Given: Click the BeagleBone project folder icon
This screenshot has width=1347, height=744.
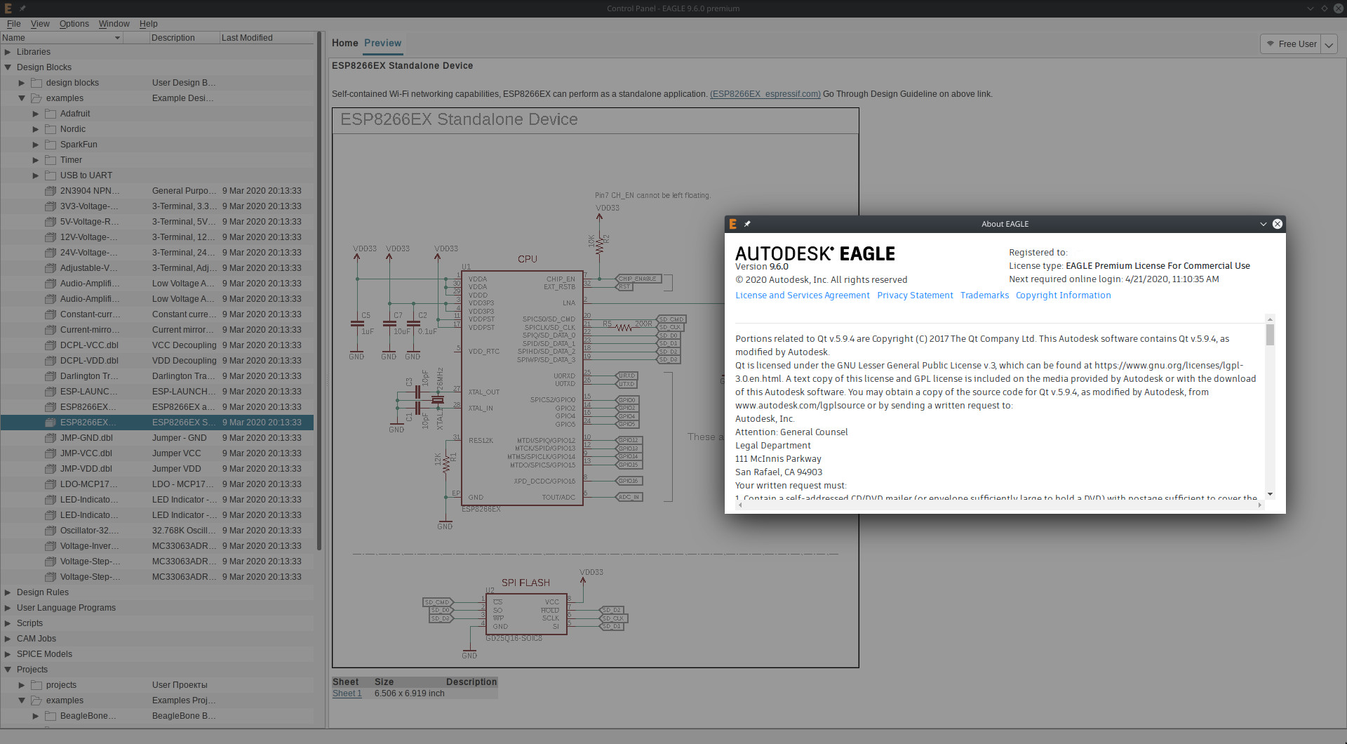Looking at the screenshot, I should pyautogui.click(x=51, y=716).
